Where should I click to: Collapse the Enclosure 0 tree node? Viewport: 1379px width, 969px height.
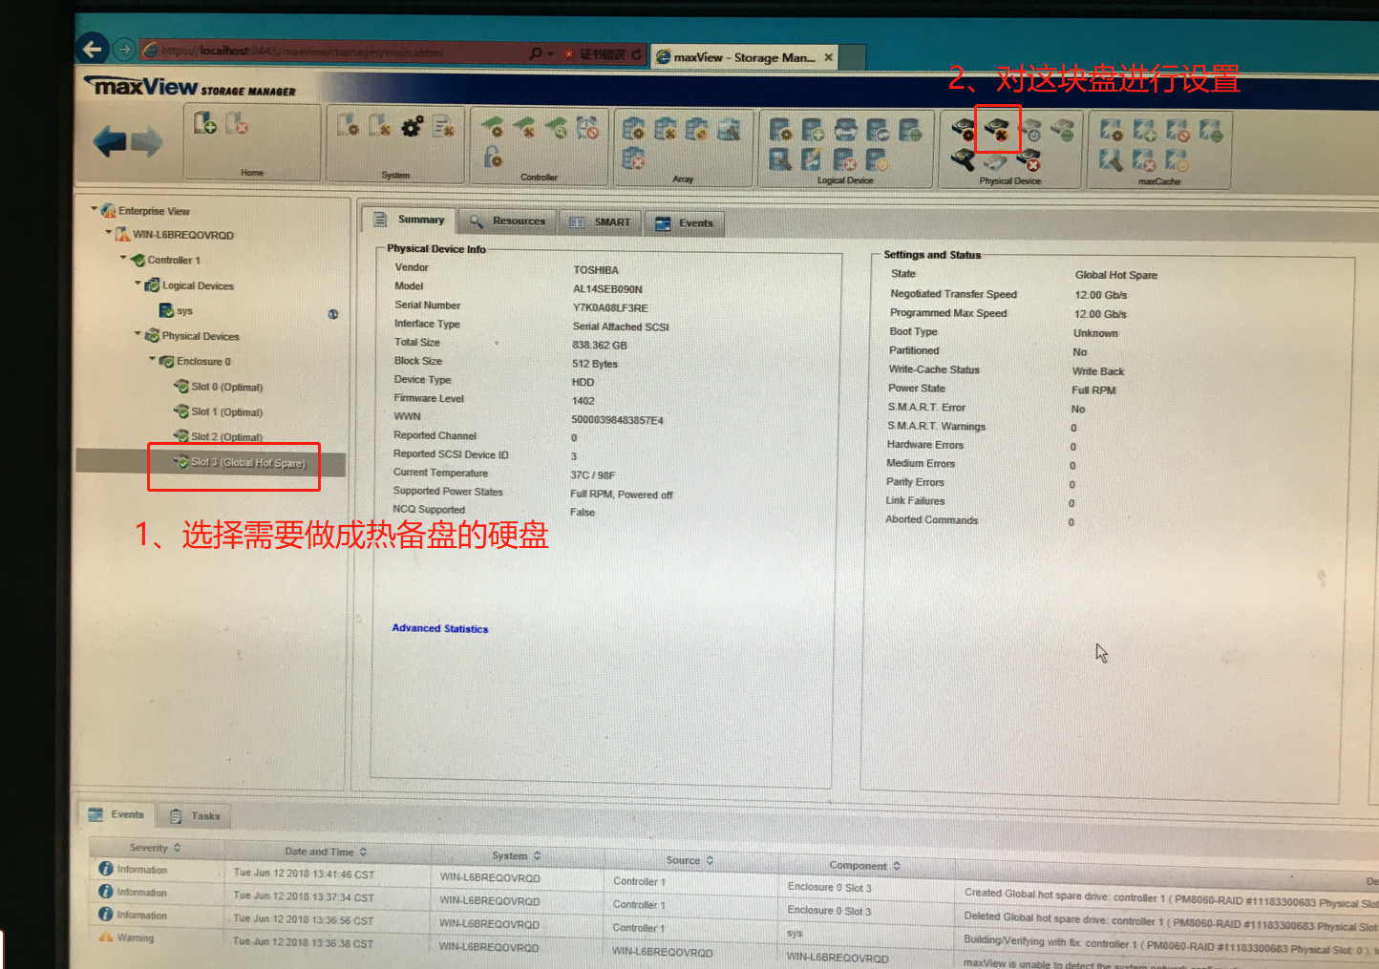tap(152, 360)
